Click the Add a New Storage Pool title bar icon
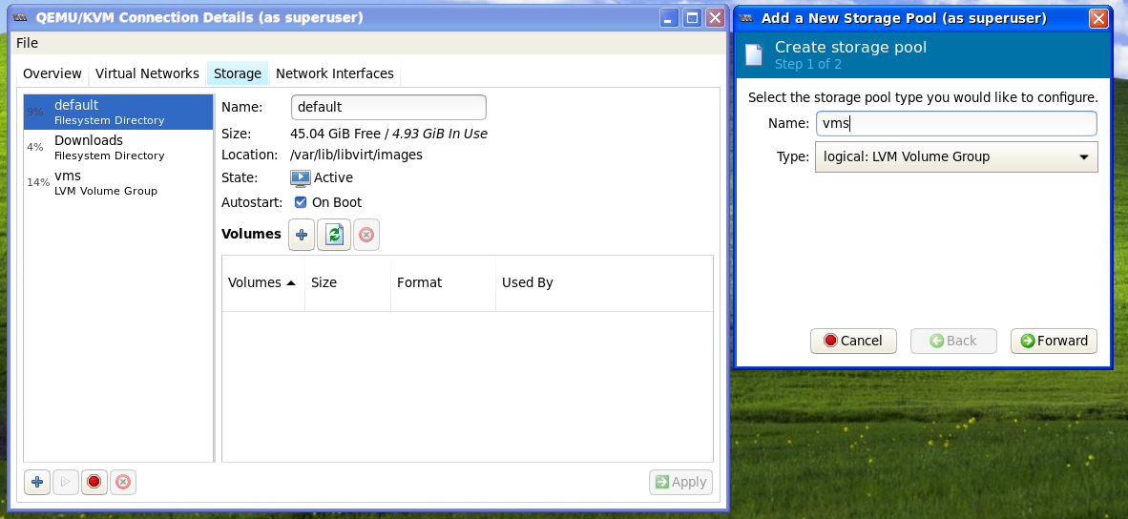The image size is (1128, 519). (x=746, y=18)
